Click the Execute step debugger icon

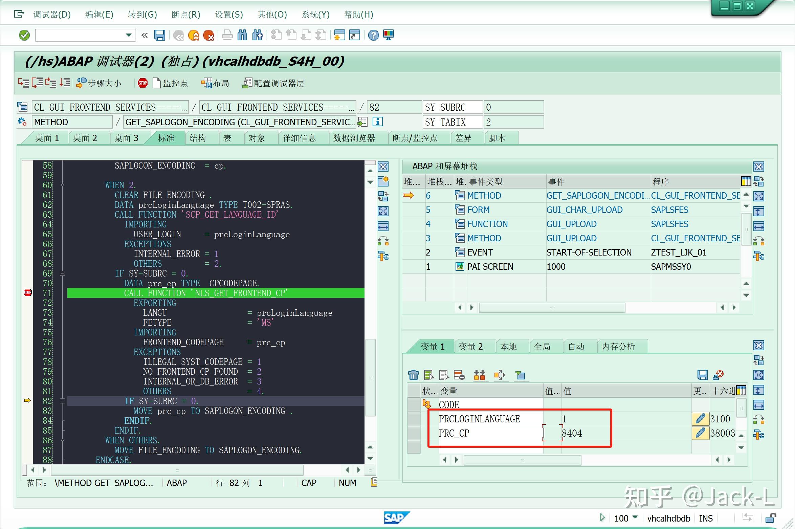click(37, 83)
